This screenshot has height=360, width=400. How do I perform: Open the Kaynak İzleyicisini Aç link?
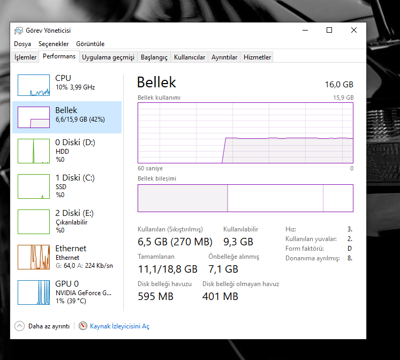pyautogui.click(x=119, y=326)
